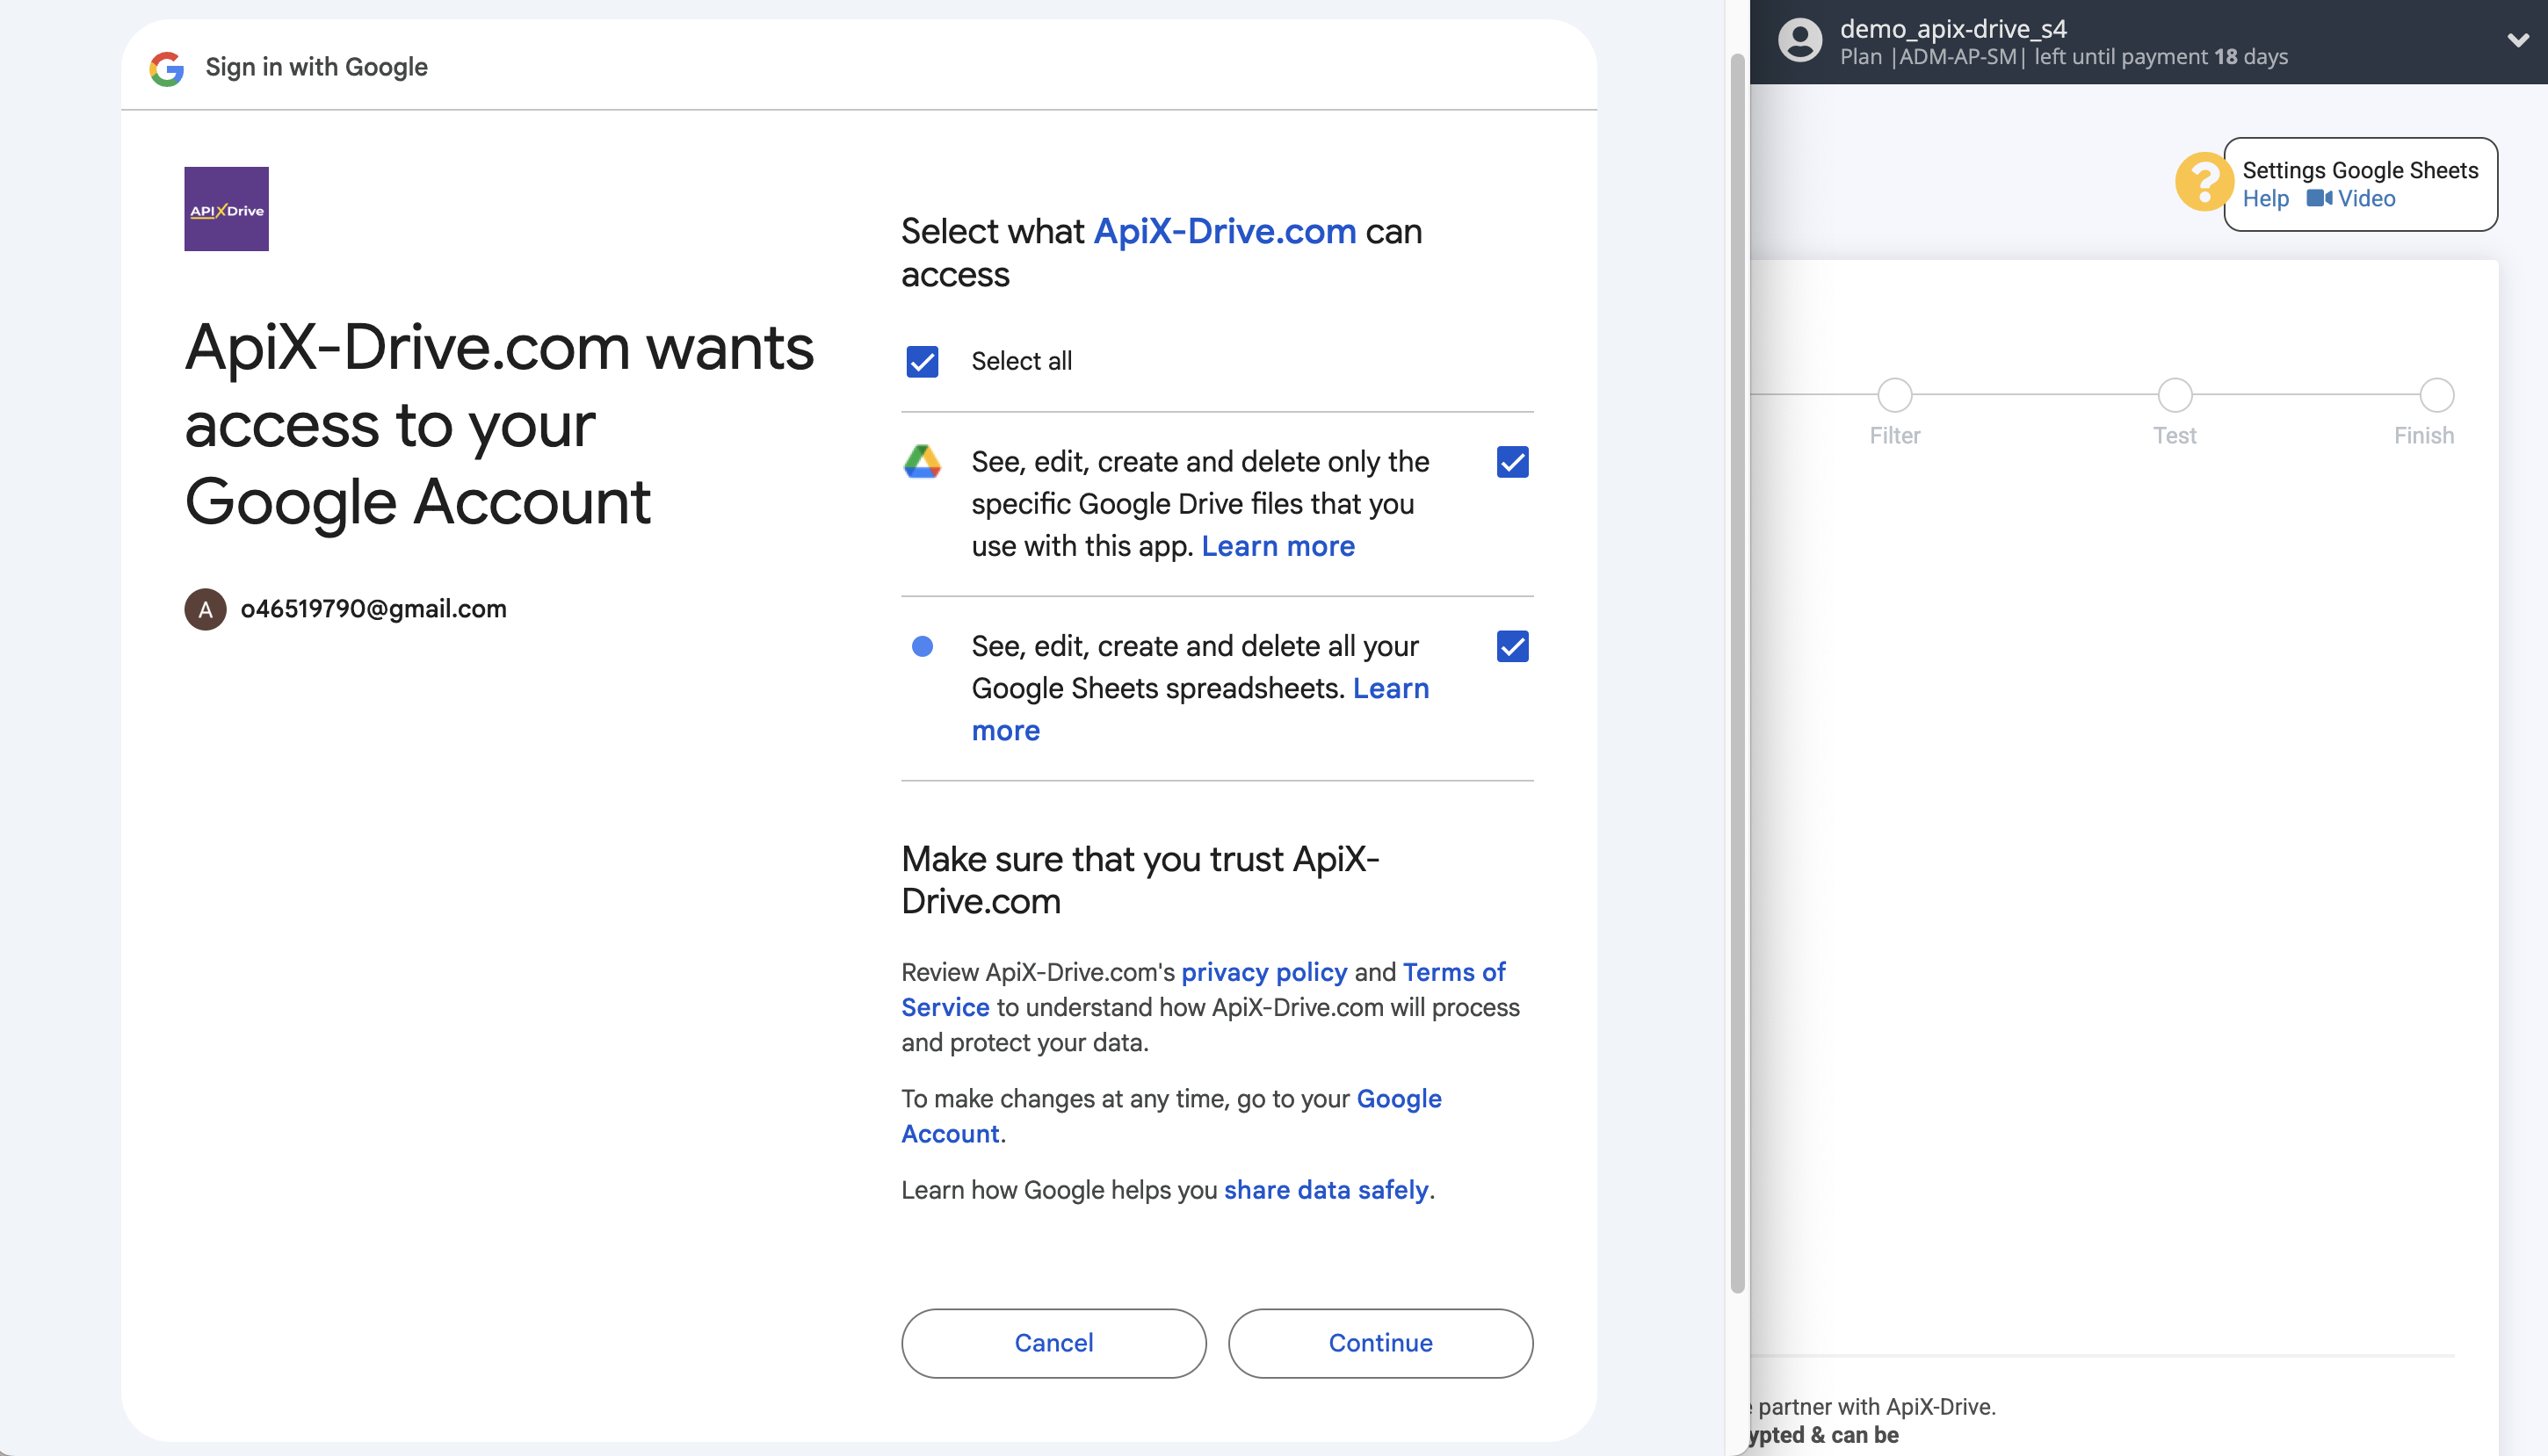Screen dimensions: 2548x1456
Task: Click the Google Drive icon
Action: (923, 461)
